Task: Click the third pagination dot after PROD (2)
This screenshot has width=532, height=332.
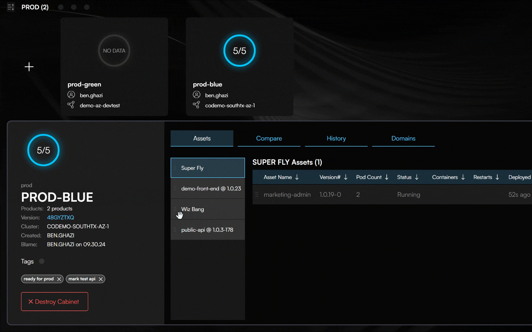Action: click(87, 7)
